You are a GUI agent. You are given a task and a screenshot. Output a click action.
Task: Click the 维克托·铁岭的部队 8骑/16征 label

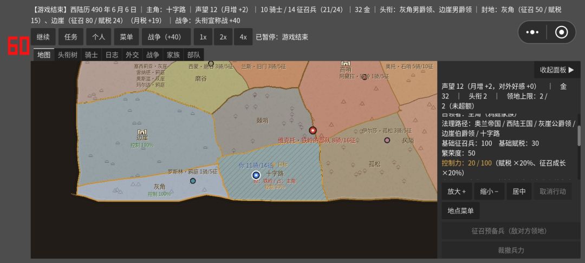[x=317, y=140]
